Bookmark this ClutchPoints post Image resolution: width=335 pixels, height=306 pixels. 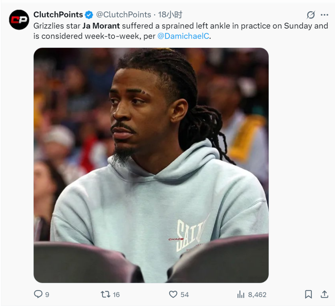(x=308, y=294)
